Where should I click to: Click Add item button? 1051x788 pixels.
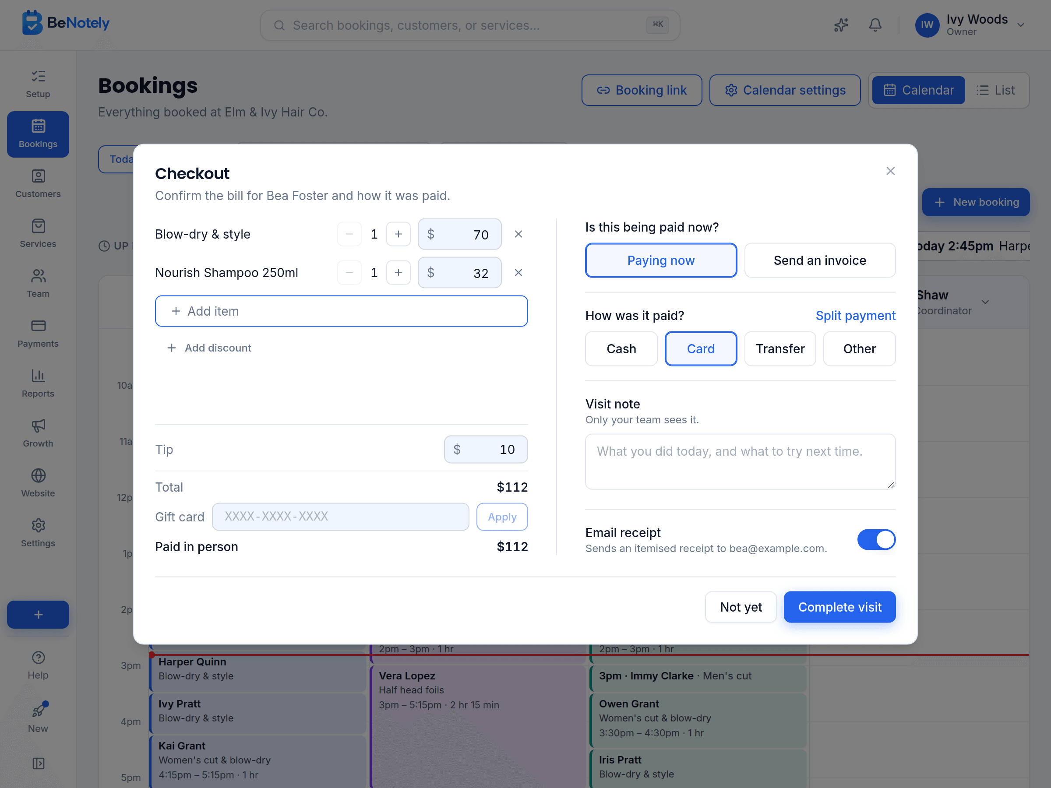click(x=341, y=311)
